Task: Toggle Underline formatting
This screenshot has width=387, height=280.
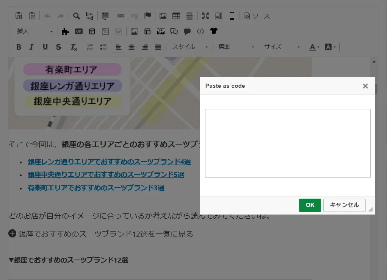Action: [45, 47]
